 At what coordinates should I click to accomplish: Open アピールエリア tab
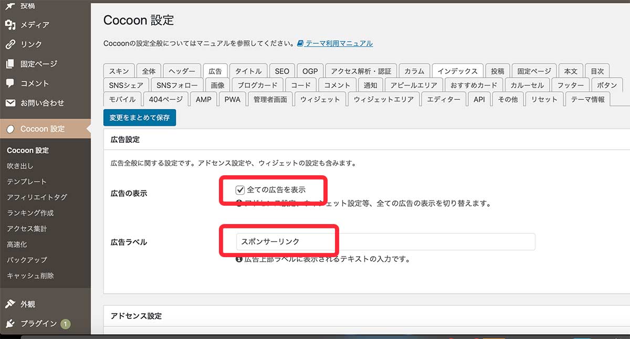click(413, 85)
